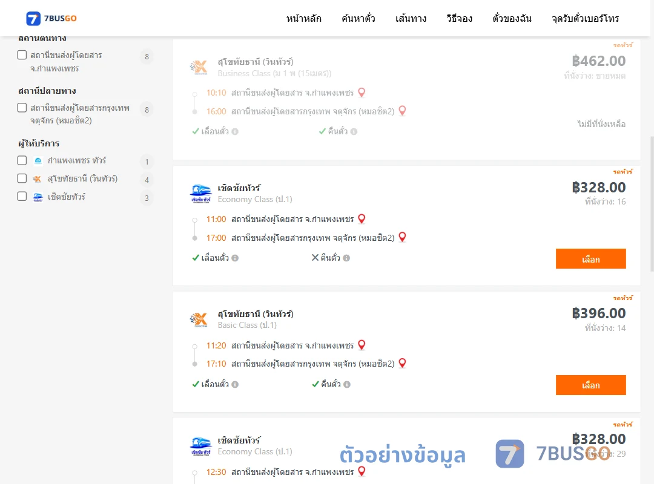Click กำแพงเพชร ทัวร์ logo in filter list

click(x=38, y=160)
